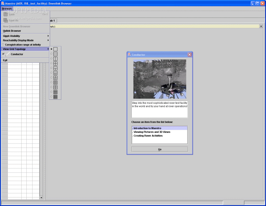The width and height of the screenshot is (266, 206).
Task: Choose the single-pane grid layout icon
Action: tap(55, 49)
